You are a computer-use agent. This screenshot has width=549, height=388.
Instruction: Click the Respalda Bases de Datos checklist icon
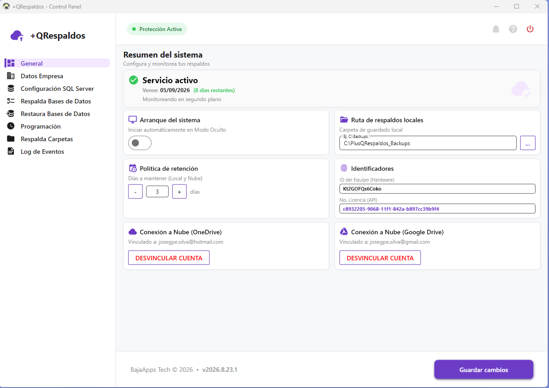[11, 101]
